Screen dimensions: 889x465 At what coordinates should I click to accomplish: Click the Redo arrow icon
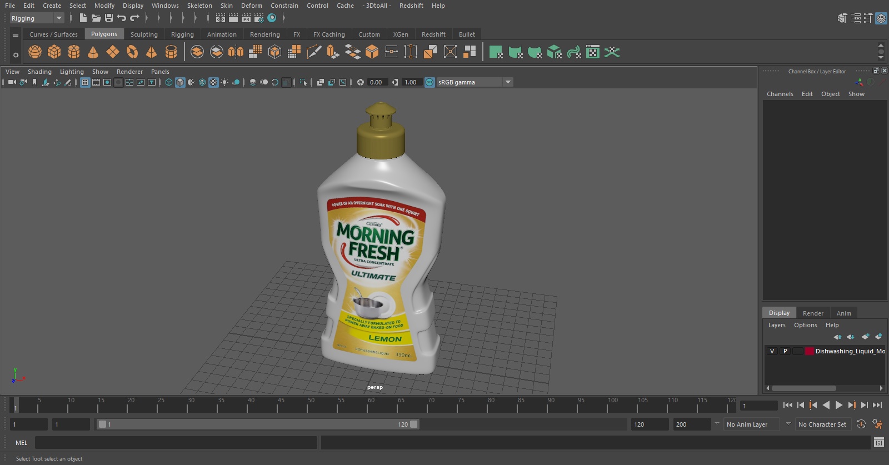pos(134,18)
